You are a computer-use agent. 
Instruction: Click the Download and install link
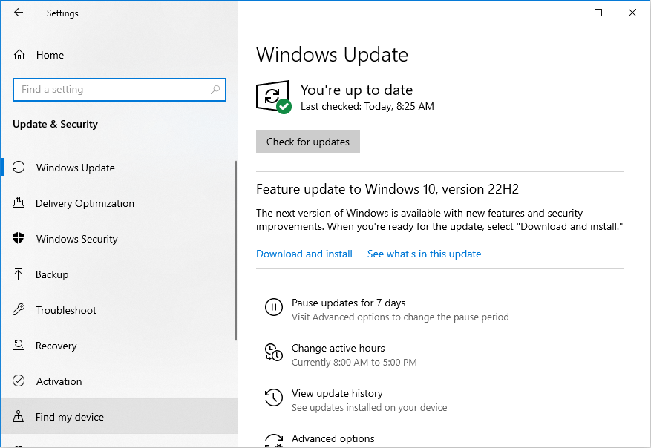coord(304,254)
